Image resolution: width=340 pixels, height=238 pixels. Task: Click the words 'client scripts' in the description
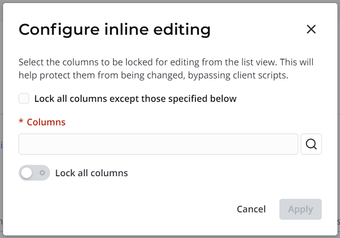260,75
